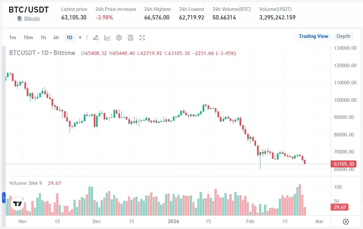Screen dimensions: 363x229
Task: Select the 4h interval
Action: (56, 38)
